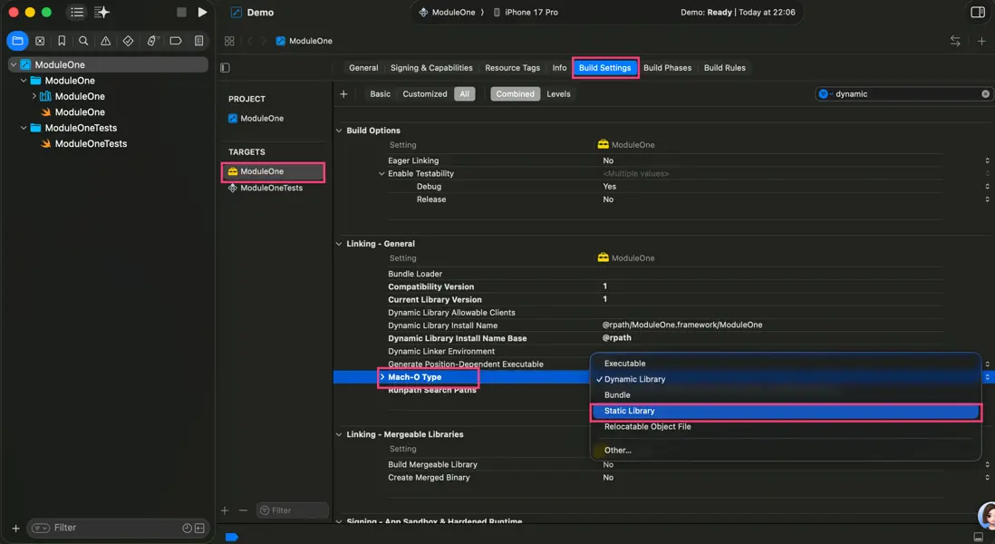The height and width of the screenshot is (544, 995).
Task: Click the Stop button in toolbar
Action: (x=181, y=13)
